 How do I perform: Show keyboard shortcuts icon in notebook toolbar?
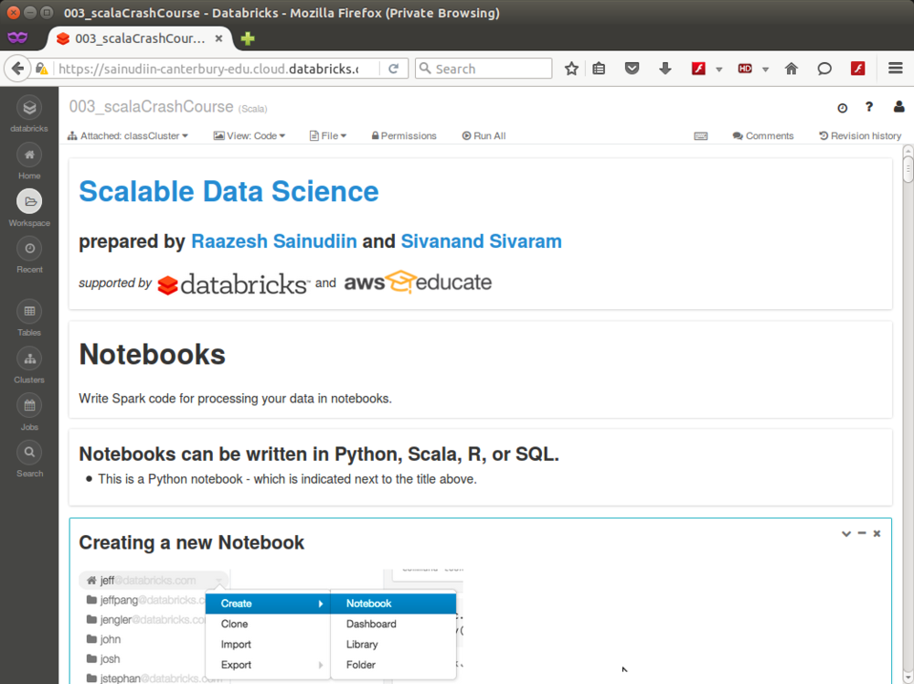tap(701, 136)
